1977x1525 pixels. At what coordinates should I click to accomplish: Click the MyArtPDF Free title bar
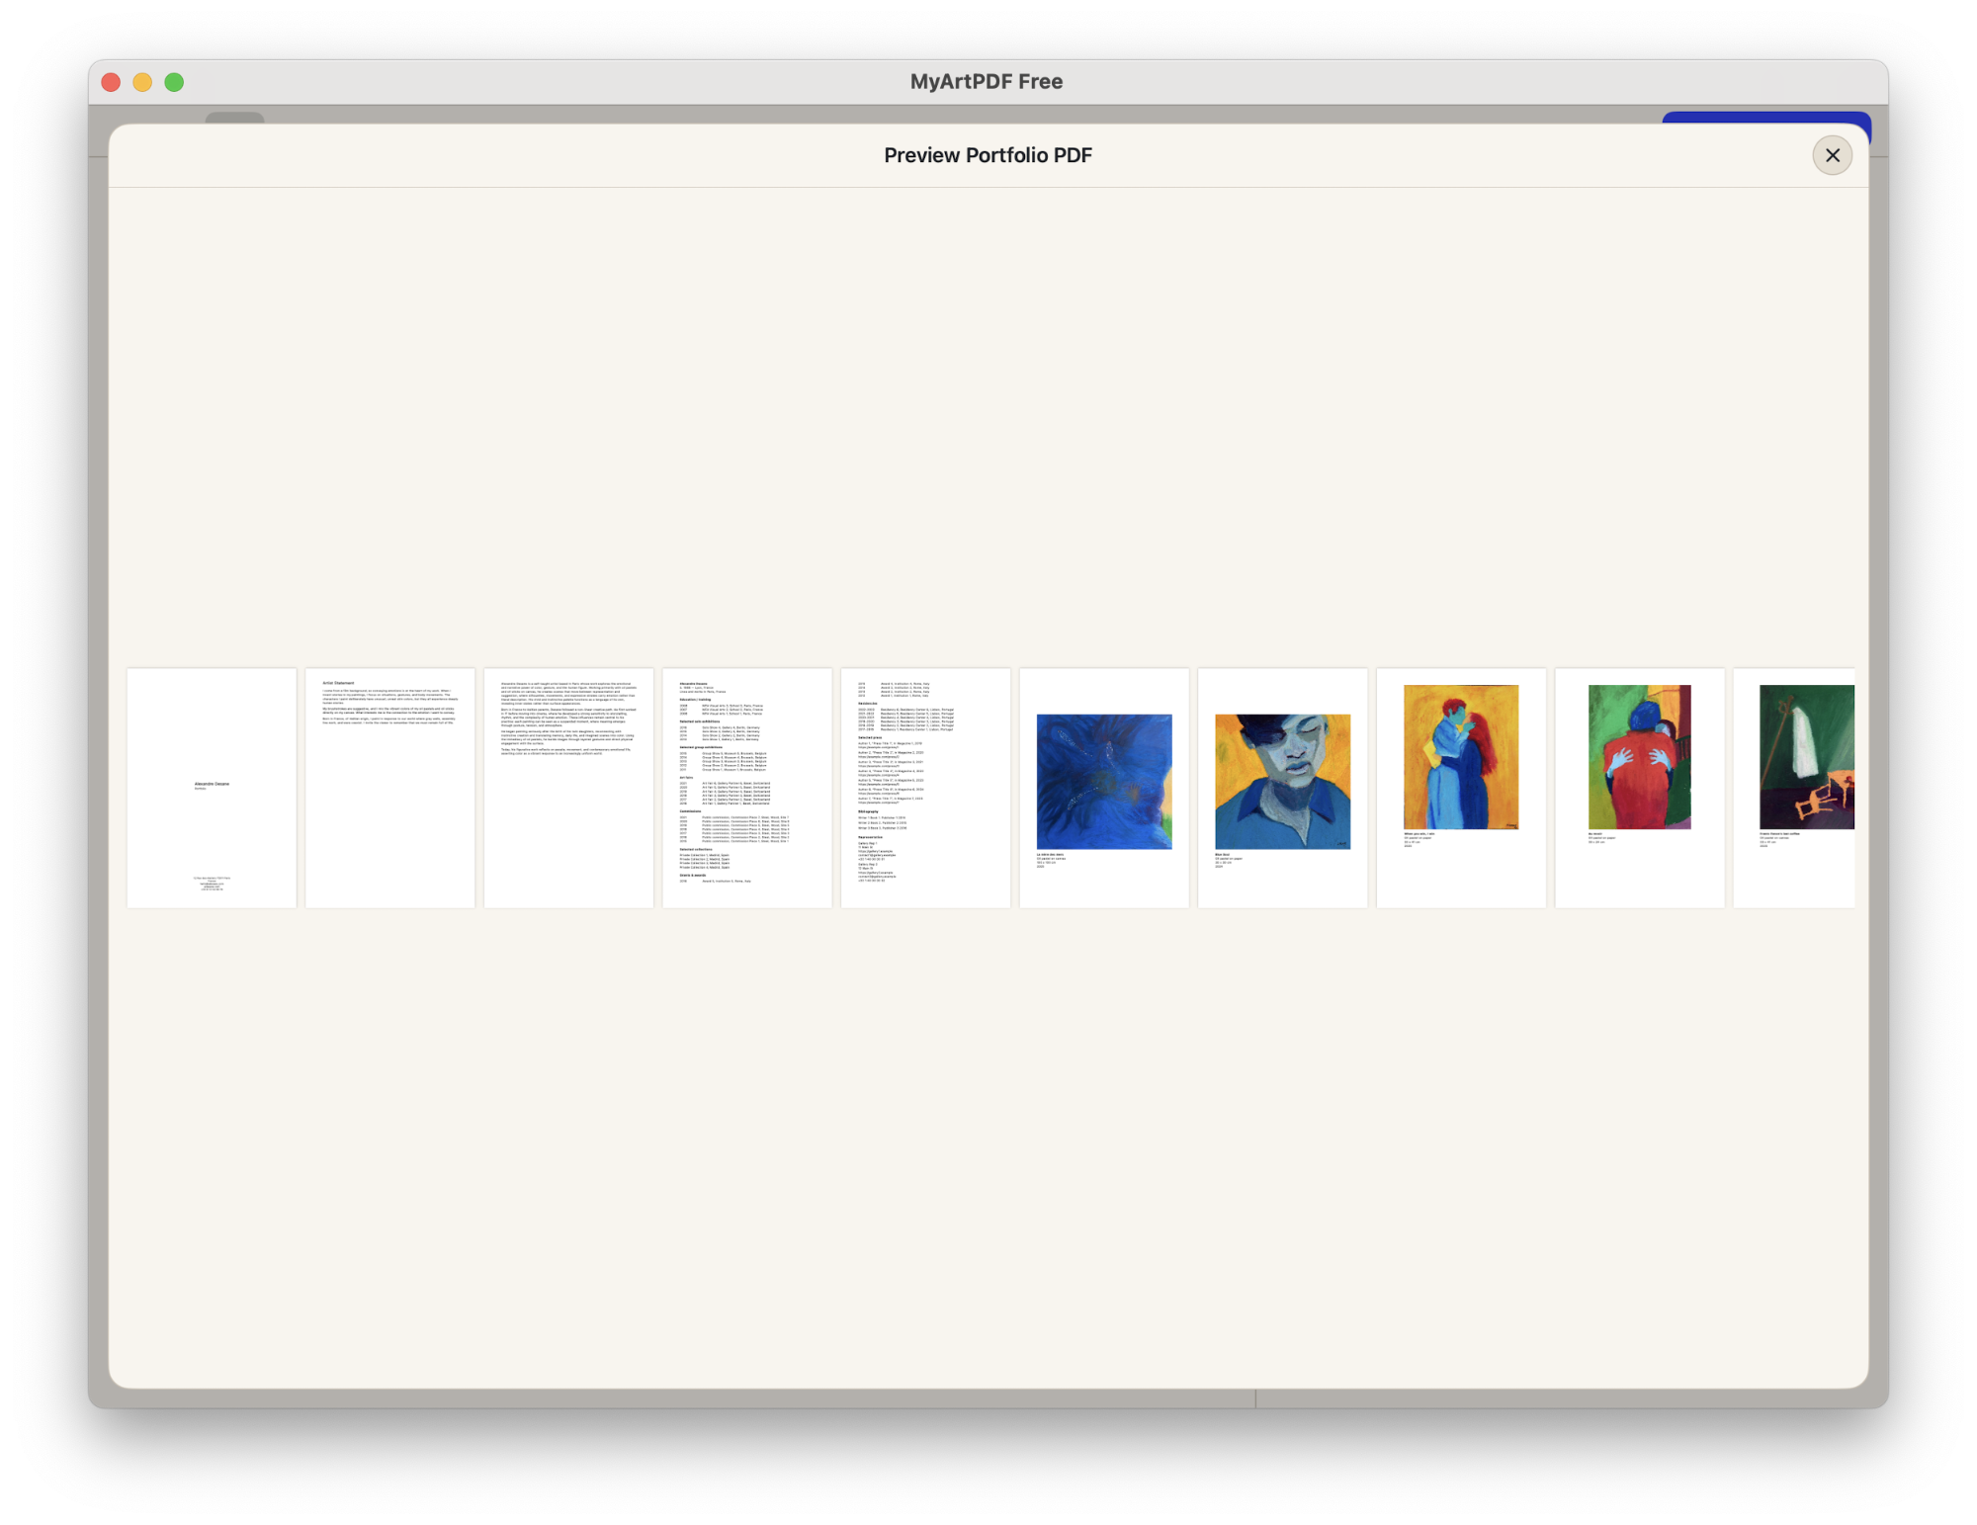[987, 81]
